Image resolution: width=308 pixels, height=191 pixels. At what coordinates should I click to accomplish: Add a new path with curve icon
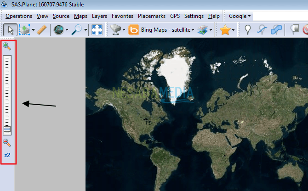(262, 30)
